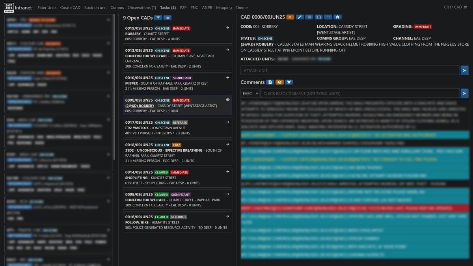Click the home icon in the CAD header
The image size is (473, 266).
[337, 17]
